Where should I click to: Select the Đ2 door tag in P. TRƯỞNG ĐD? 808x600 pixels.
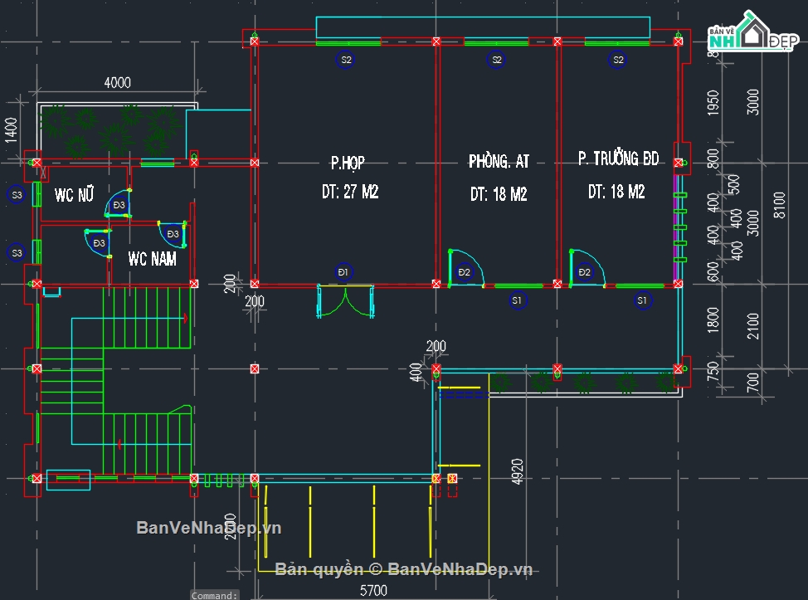[585, 271]
